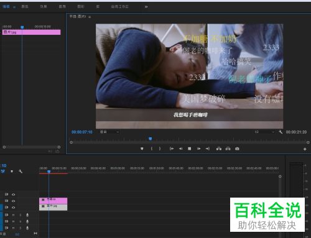Image resolution: width=311 pixels, height=238 pixels.
Task: Mute the first audio track
Action: pyautogui.click(x=13, y=215)
